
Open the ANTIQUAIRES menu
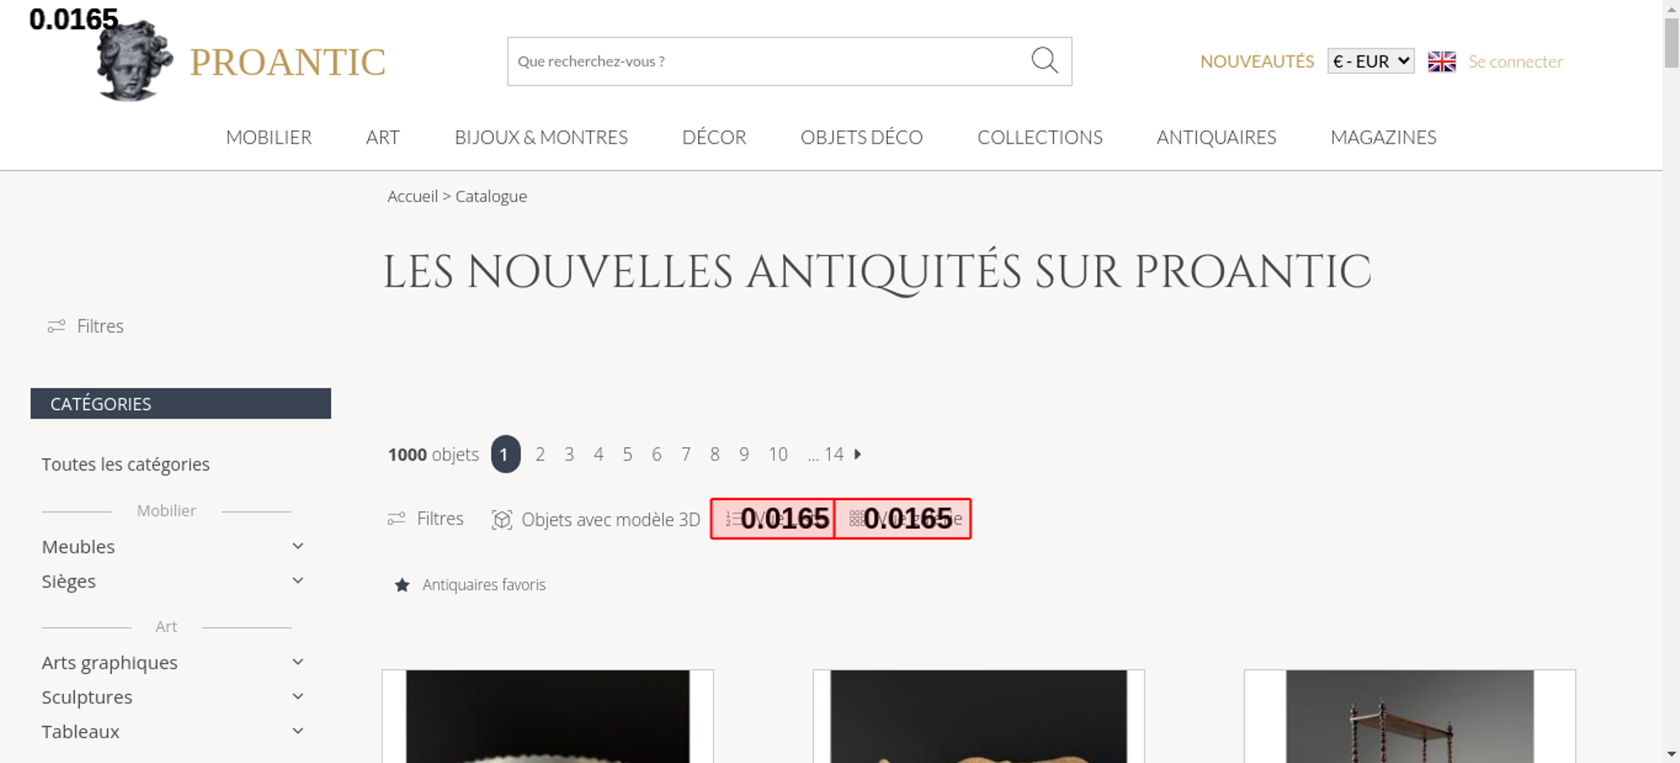[1216, 137]
